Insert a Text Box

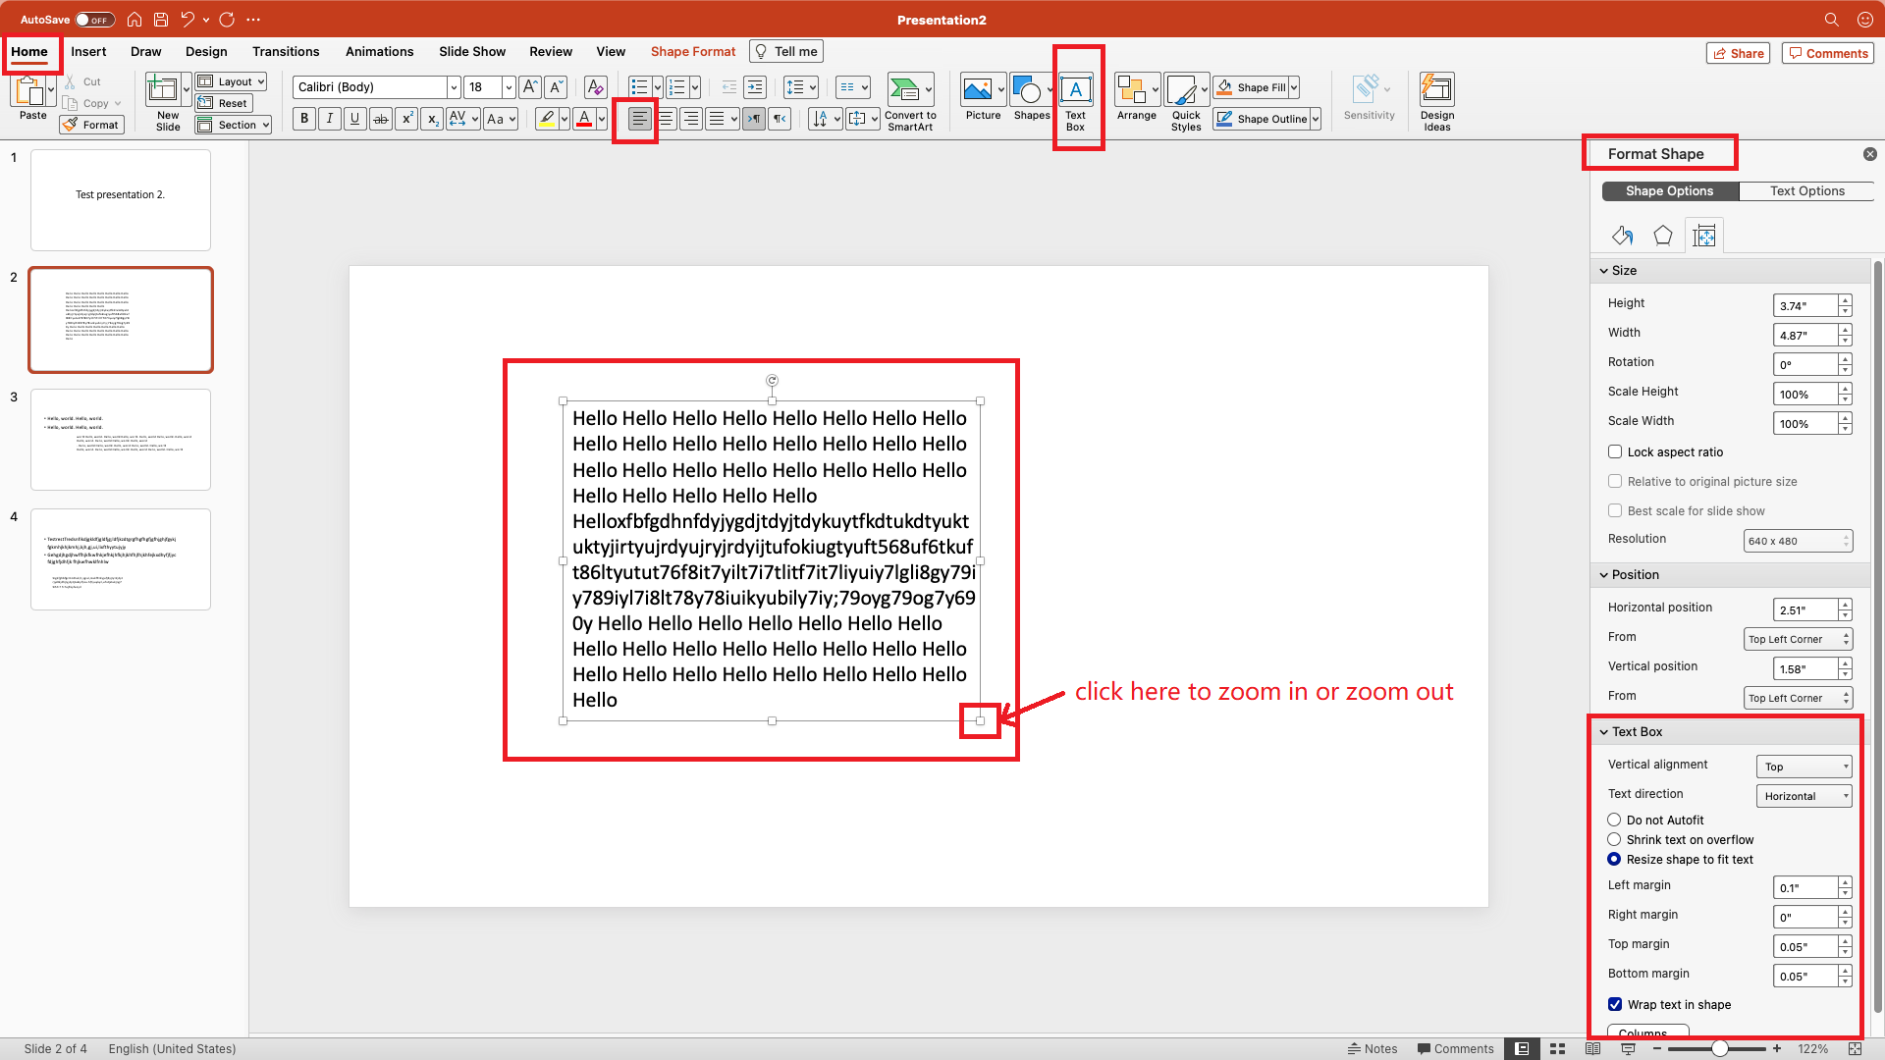1076,102
